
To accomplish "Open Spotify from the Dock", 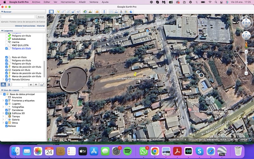I will click(x=128, y=151).
